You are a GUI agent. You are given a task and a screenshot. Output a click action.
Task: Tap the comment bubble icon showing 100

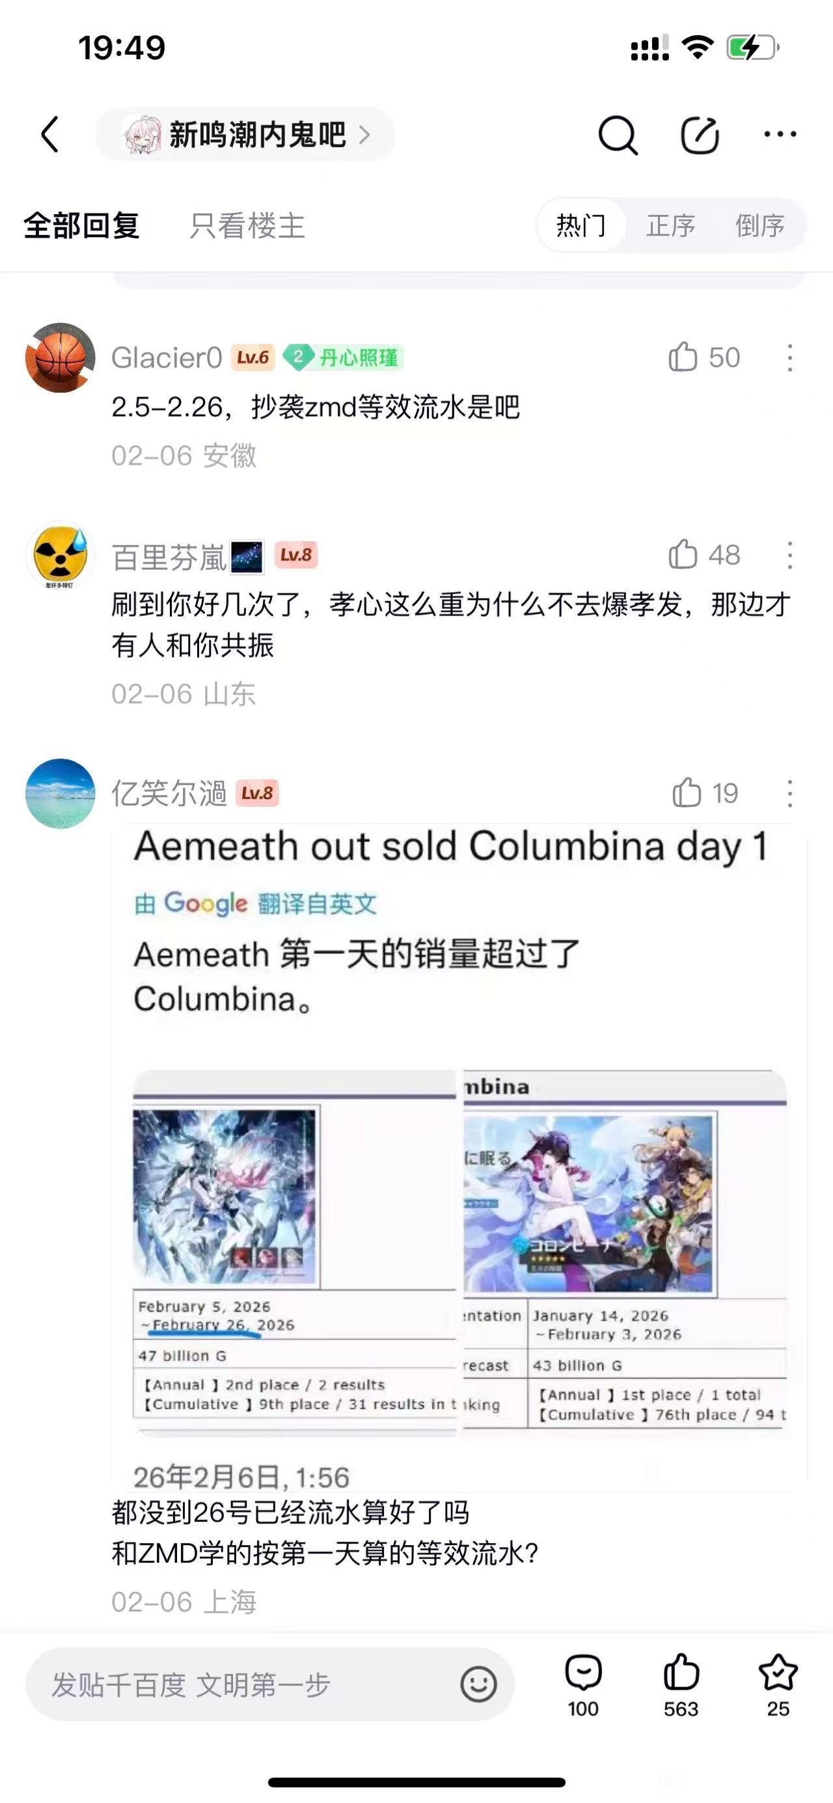[x=583, y=1672]
